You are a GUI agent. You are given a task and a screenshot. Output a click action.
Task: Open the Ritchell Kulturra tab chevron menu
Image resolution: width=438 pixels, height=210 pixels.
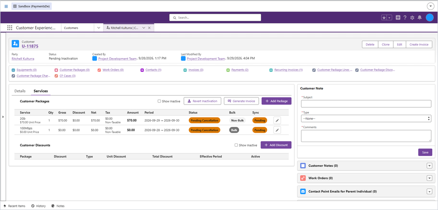pyautogui.click(x=144, y=28)
